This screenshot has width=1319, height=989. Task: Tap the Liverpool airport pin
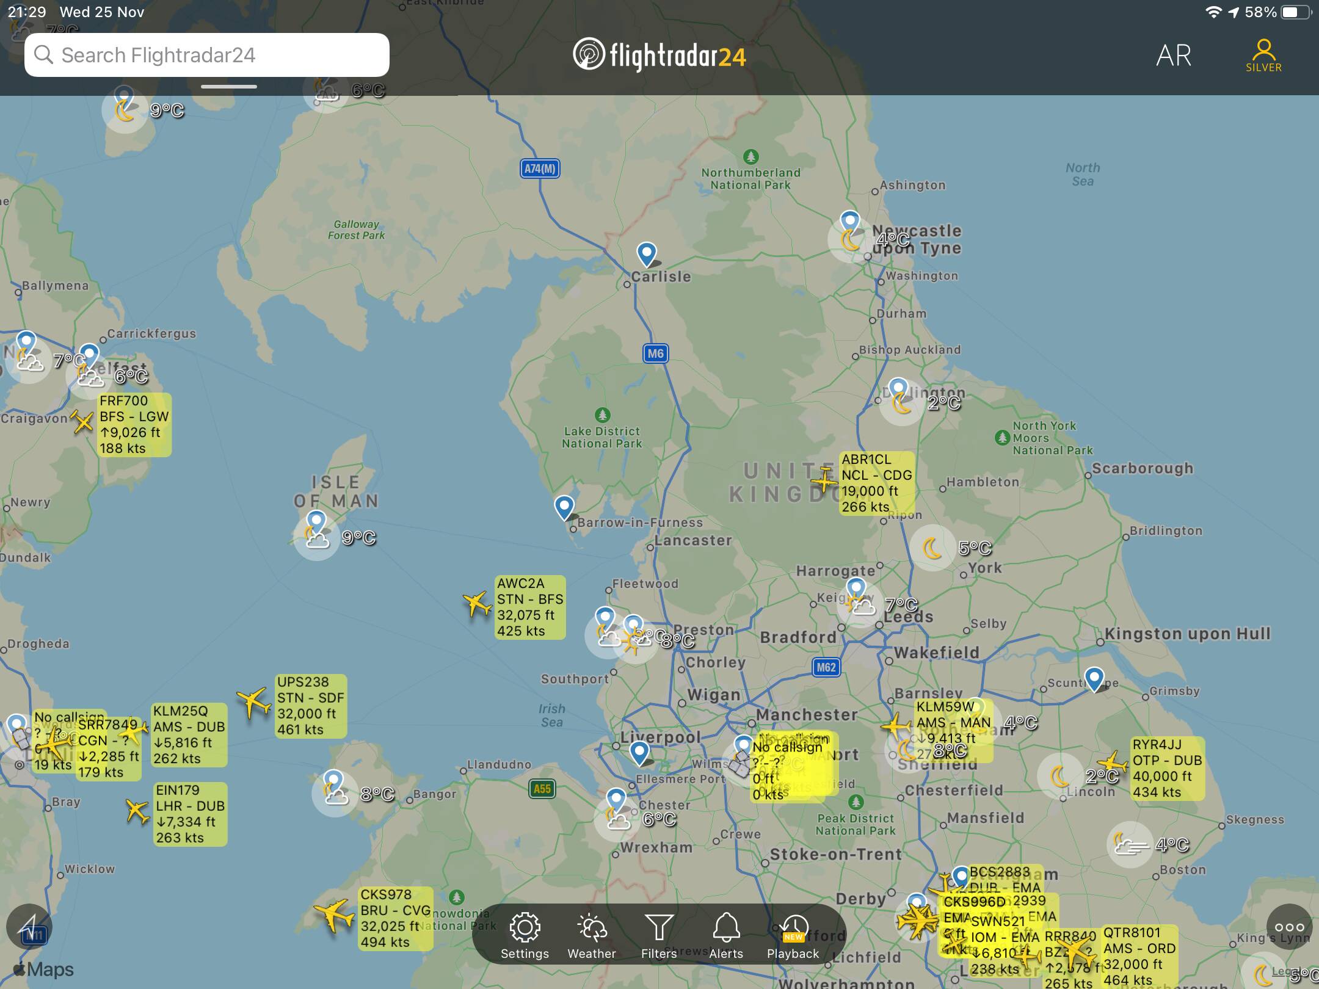point(639,754)
